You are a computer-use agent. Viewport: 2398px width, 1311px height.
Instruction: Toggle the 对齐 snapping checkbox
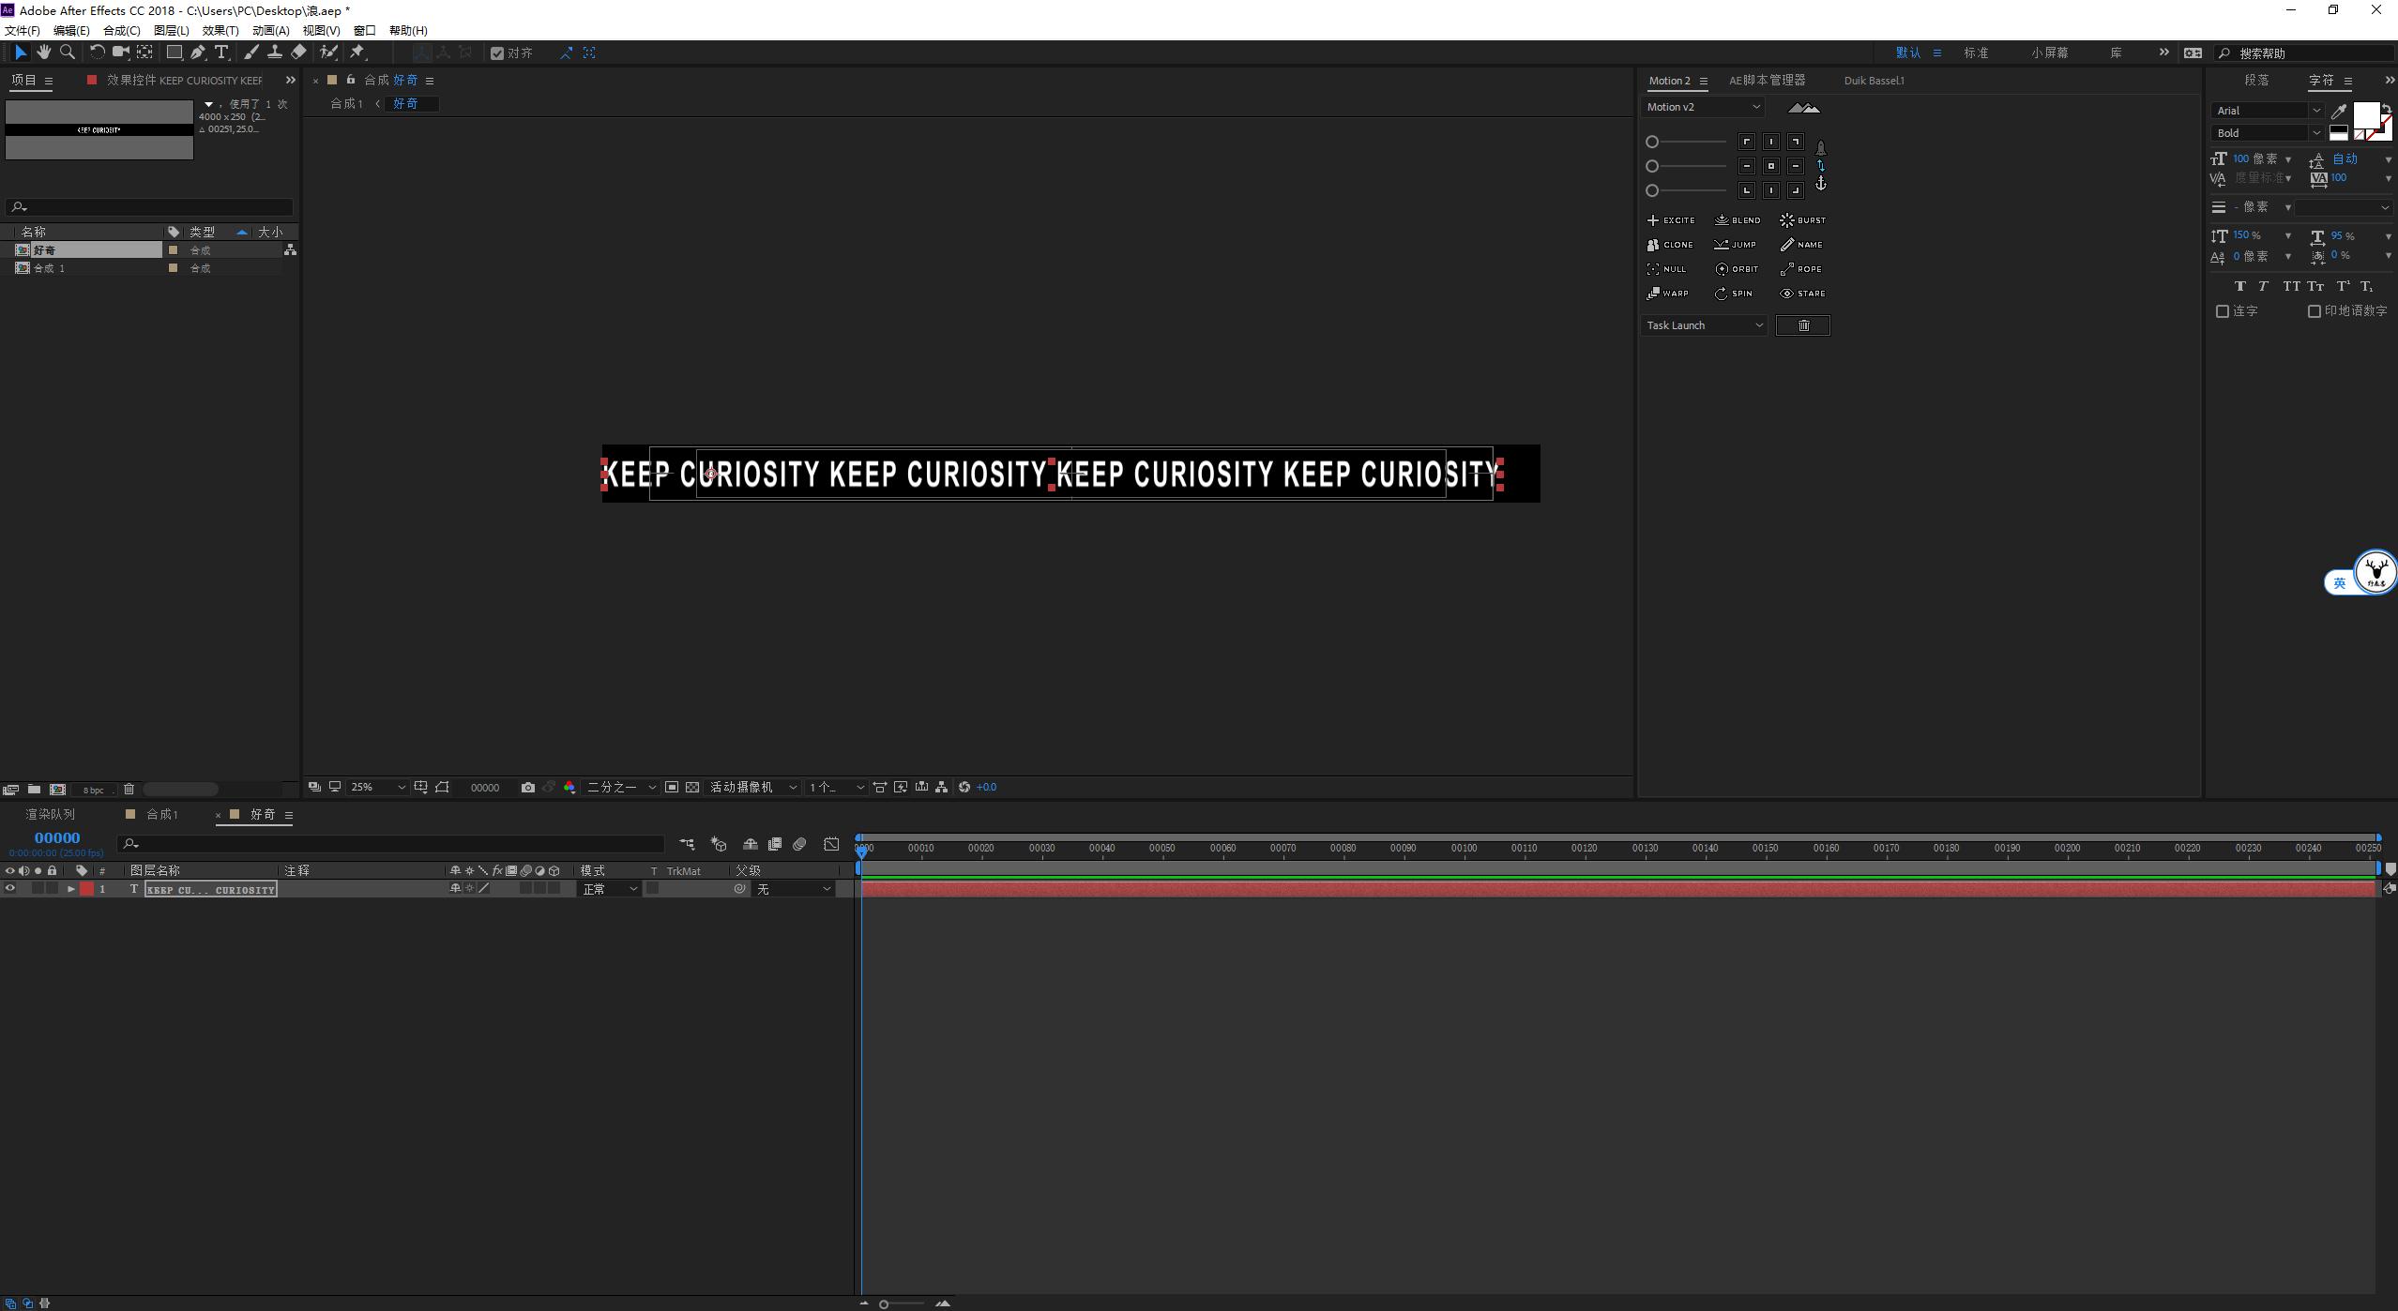pyautogui.click(x=497, y=53)
